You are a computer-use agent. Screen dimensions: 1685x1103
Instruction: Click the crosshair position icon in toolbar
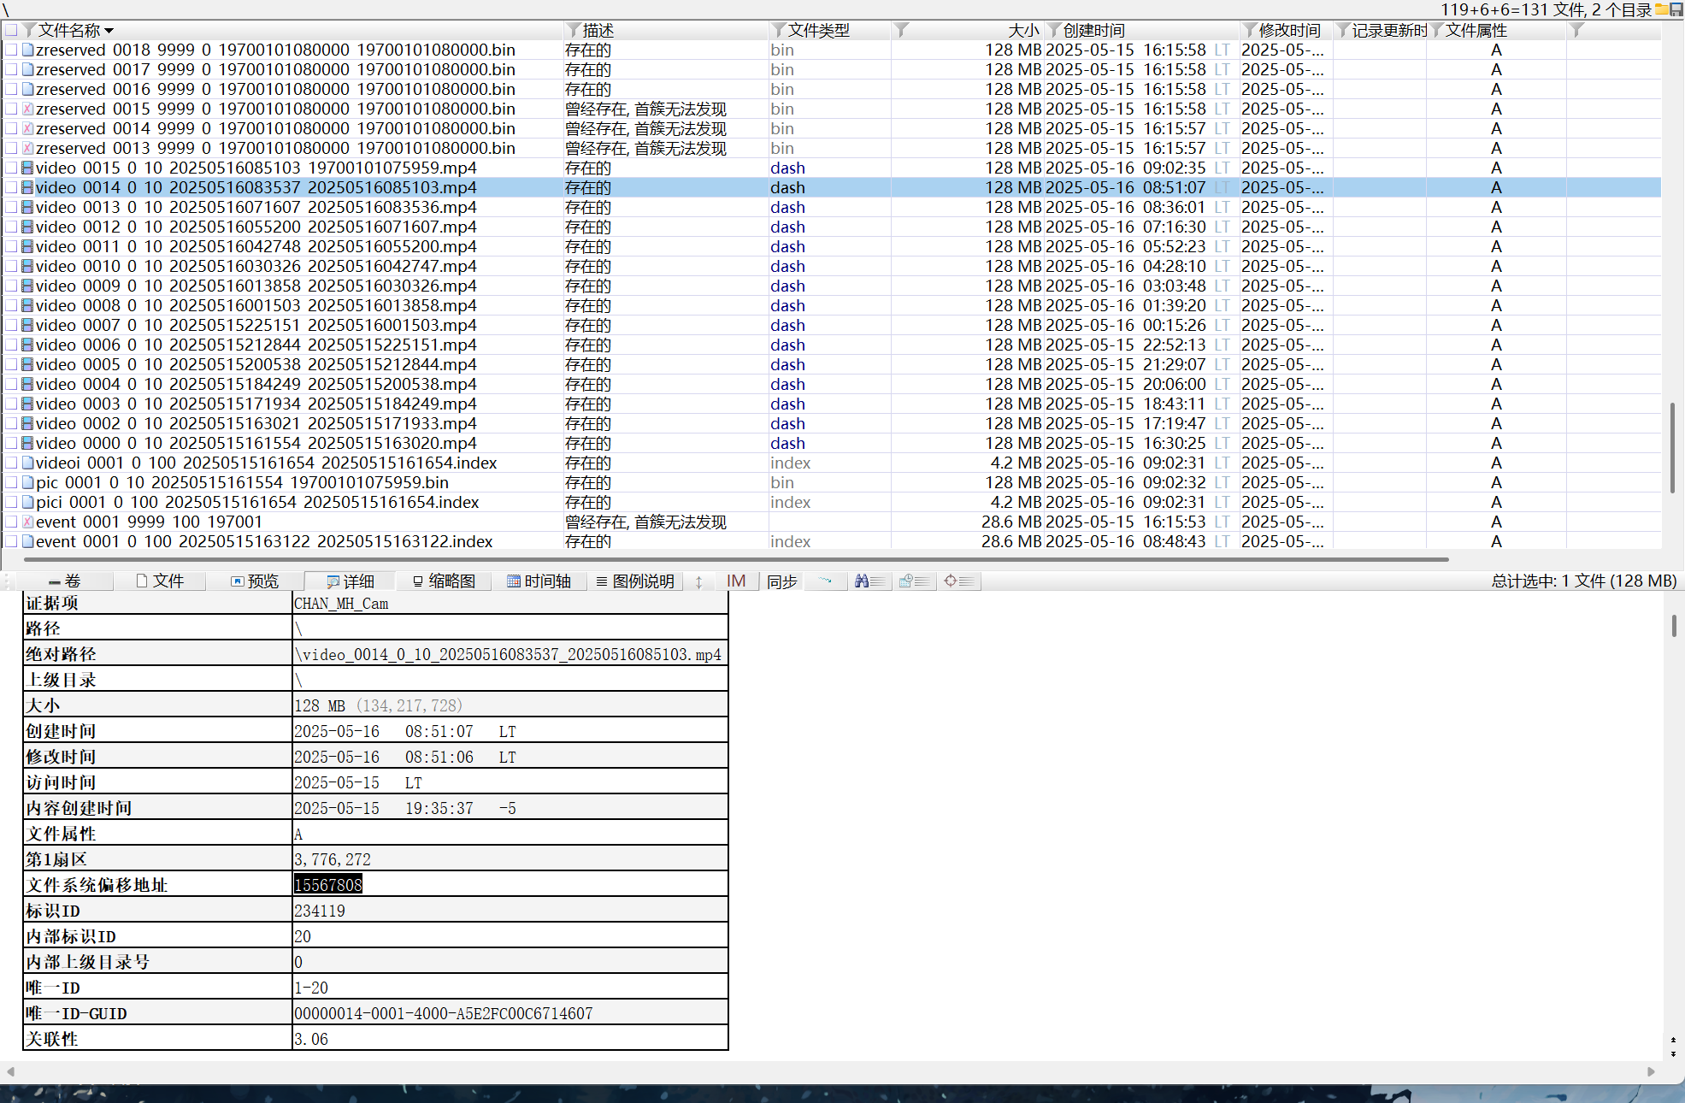point(950,581)
